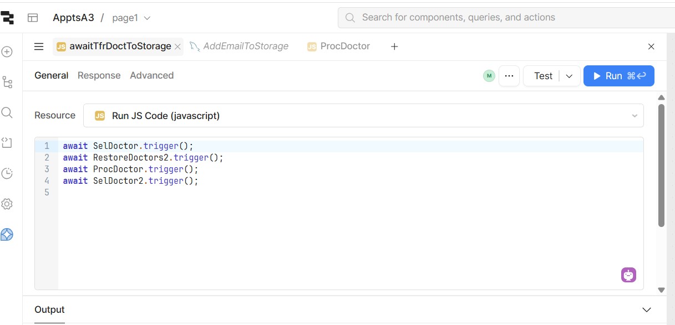Click the search icon in left sidebar
Image resolution: width=675 pixels, height=325 pixels.
pyautogui.click(x=7, y=113)
